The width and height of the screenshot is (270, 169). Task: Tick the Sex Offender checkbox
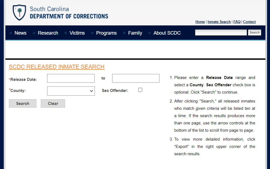[x=140, y=90]
